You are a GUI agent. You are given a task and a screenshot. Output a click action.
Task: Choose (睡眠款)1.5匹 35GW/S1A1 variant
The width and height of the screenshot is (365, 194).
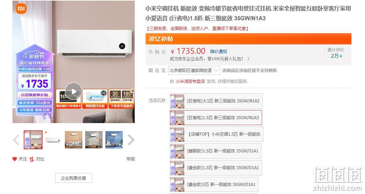coord(216,151)
